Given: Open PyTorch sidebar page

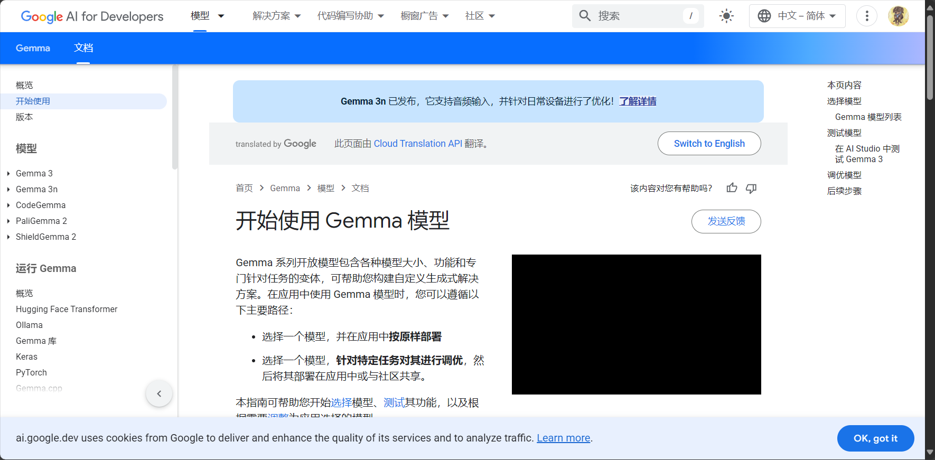Looking at the screenshot, I should (x=31, y=372).
